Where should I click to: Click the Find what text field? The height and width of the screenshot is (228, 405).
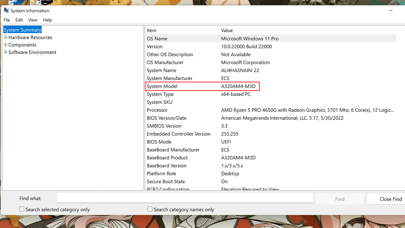coord(185,198)
